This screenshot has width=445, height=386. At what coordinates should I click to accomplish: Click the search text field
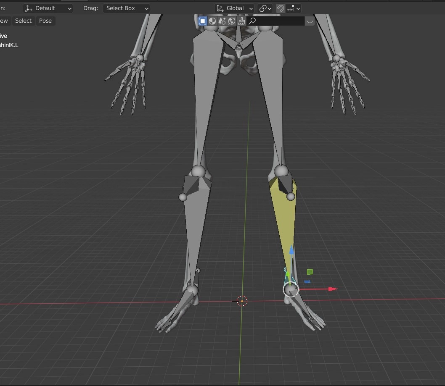(280, 21)
